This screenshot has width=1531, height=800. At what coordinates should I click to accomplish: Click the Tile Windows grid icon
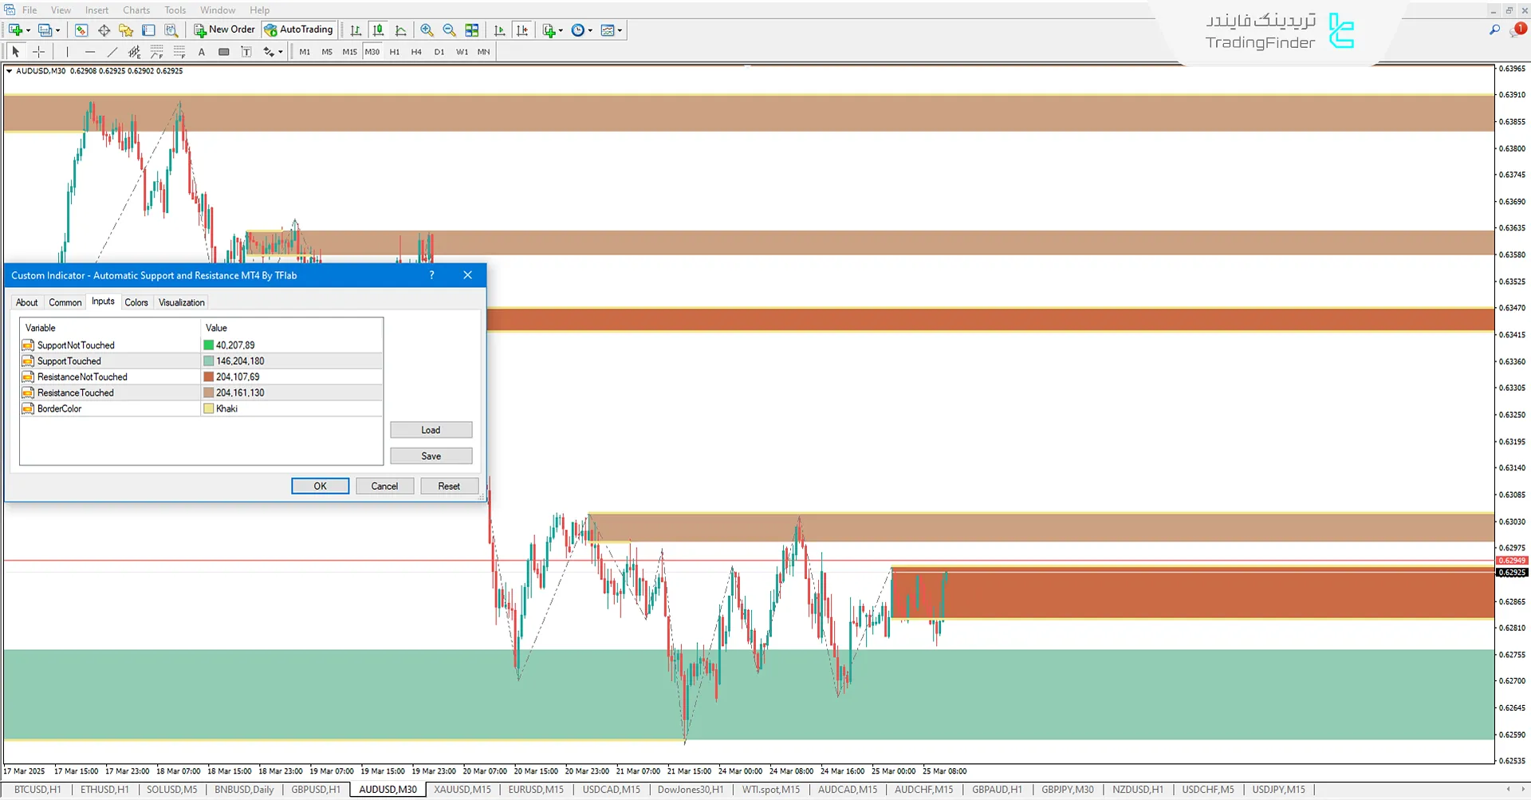(x=472, y=30)
